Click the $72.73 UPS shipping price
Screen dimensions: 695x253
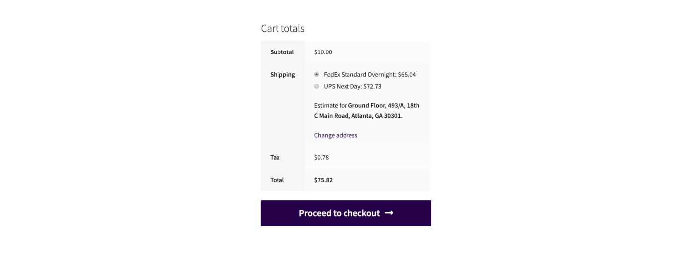(x=372, y=86)
